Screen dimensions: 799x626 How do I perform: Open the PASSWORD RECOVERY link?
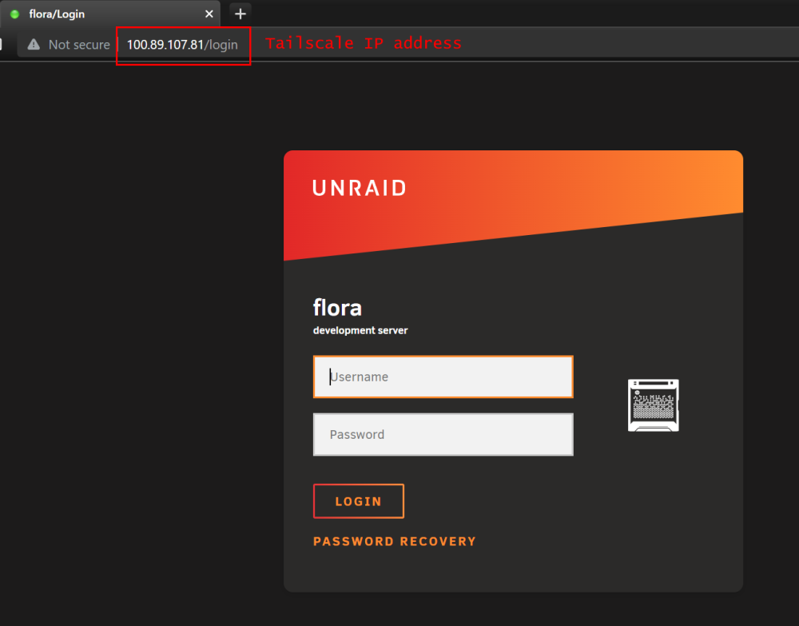coord(395,541)
